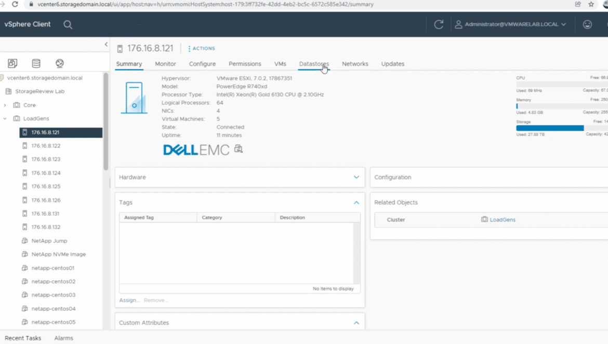
Task: Select host 176.16.8.124 in the tree
Action: tap(46, 173)
